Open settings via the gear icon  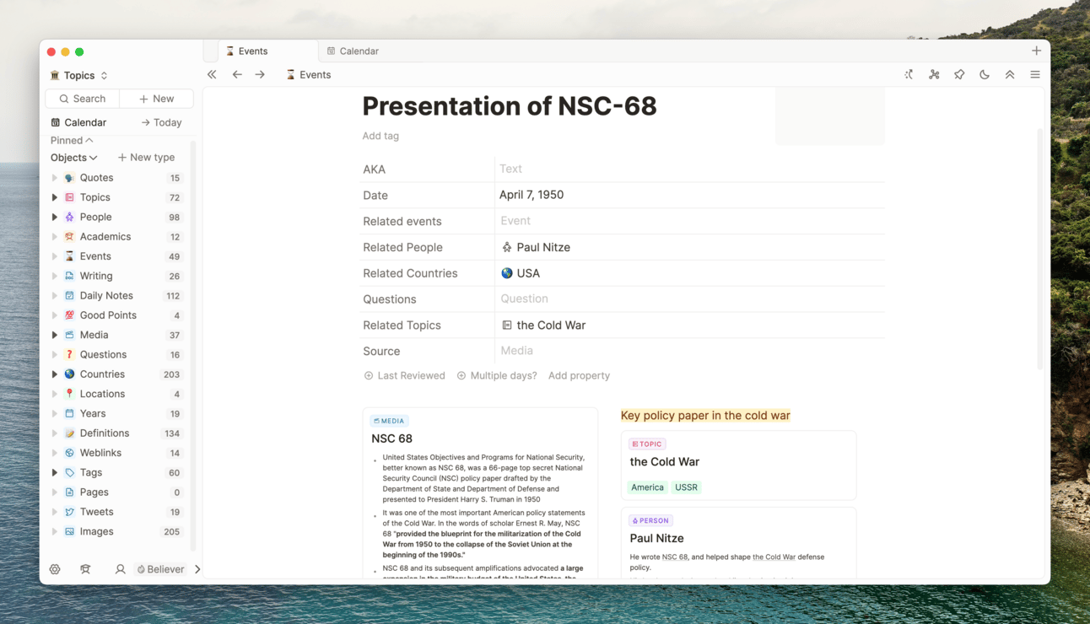55,569
